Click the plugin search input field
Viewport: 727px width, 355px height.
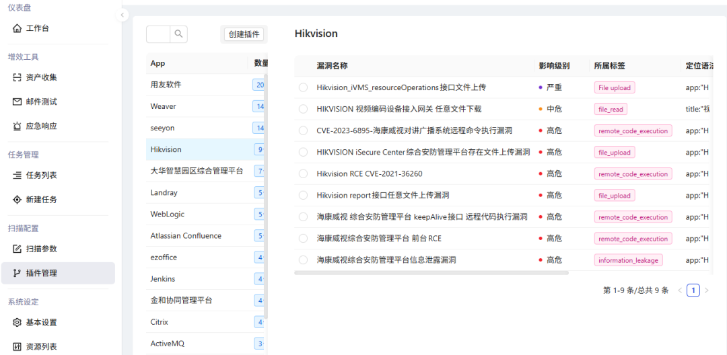159,34
